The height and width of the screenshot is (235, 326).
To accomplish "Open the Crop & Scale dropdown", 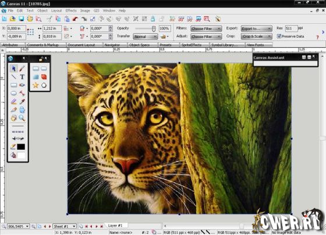I will [x=257, y=37].
